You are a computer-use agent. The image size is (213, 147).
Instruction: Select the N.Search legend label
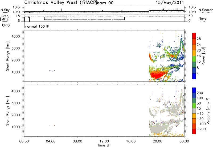pos(206,10)
